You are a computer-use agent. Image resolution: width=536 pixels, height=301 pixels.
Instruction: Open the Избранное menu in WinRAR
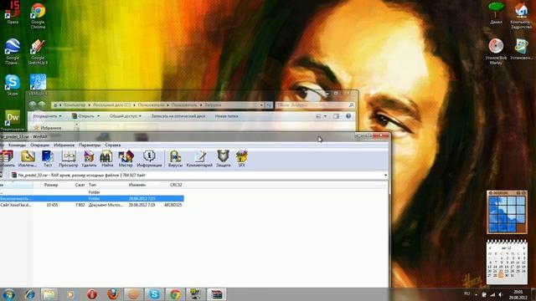pos(64,145)
